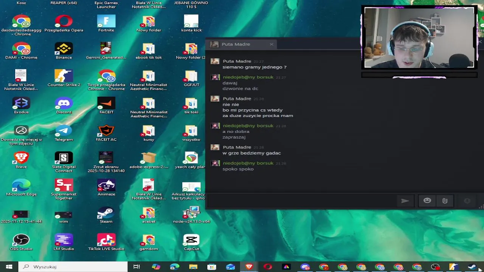The height and width of the screenshot is (272, 484).
Task: Open the kursy folder on desktop
Action: (149, 133)
